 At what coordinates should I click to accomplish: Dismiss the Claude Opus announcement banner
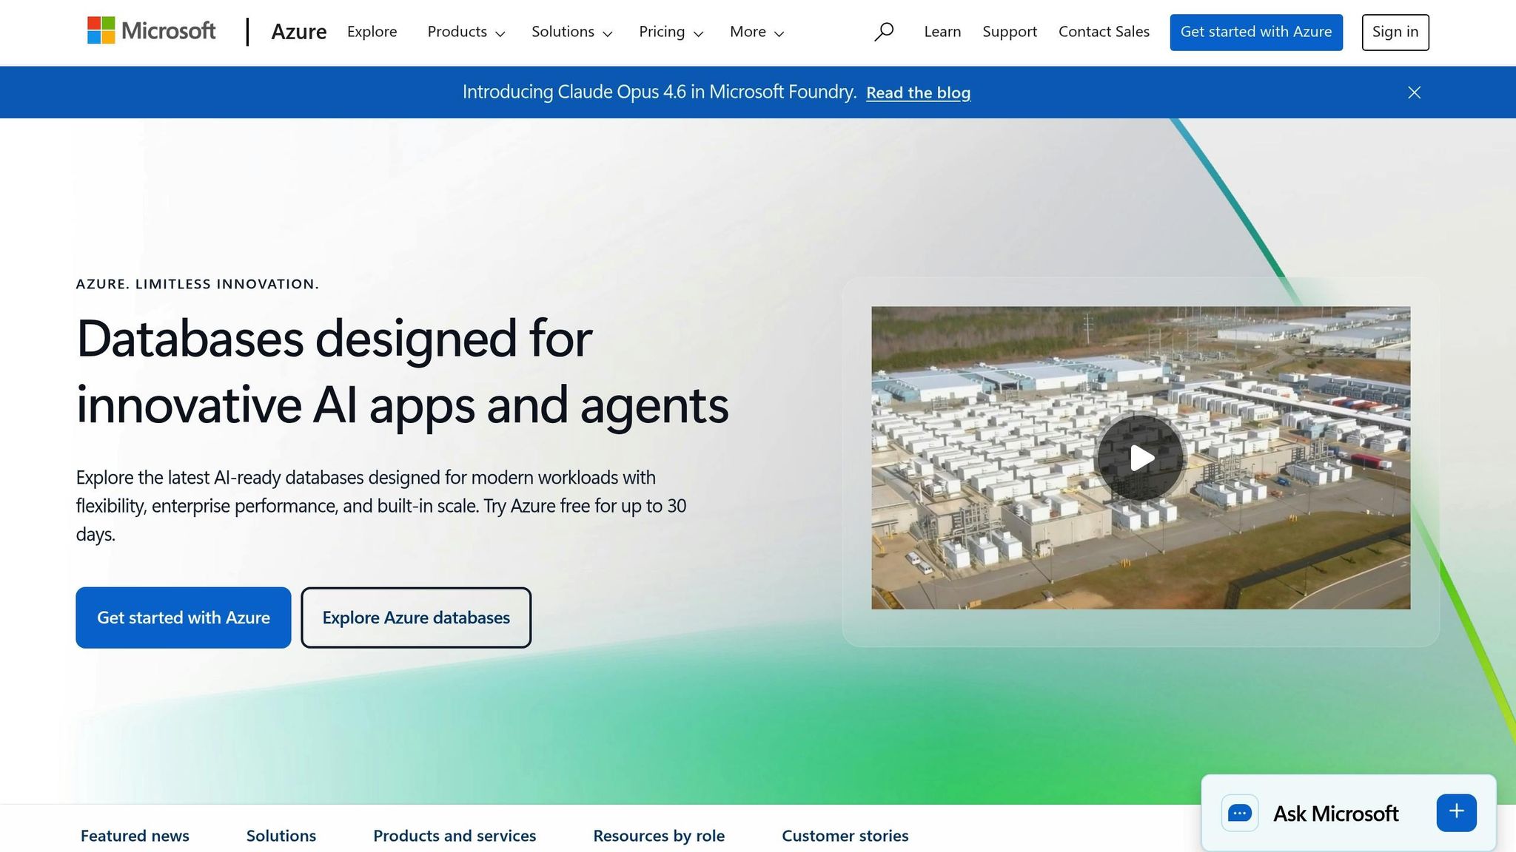click(1414, 92)
